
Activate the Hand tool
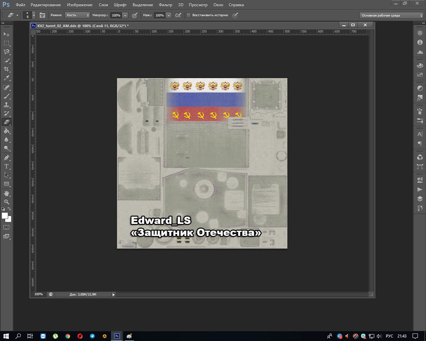[x=7, y=193]
